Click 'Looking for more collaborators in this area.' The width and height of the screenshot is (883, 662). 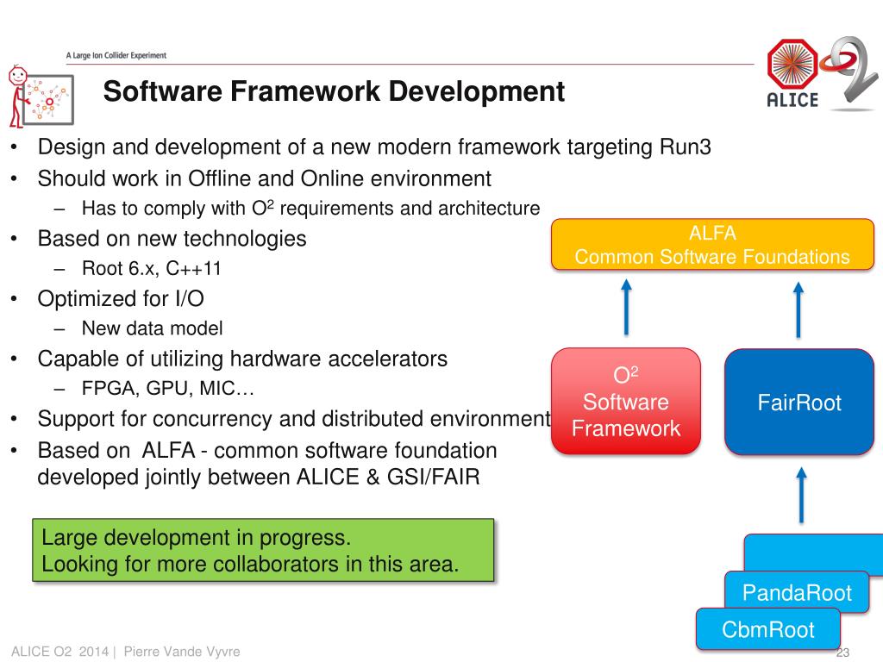click(x=250, y=564)
